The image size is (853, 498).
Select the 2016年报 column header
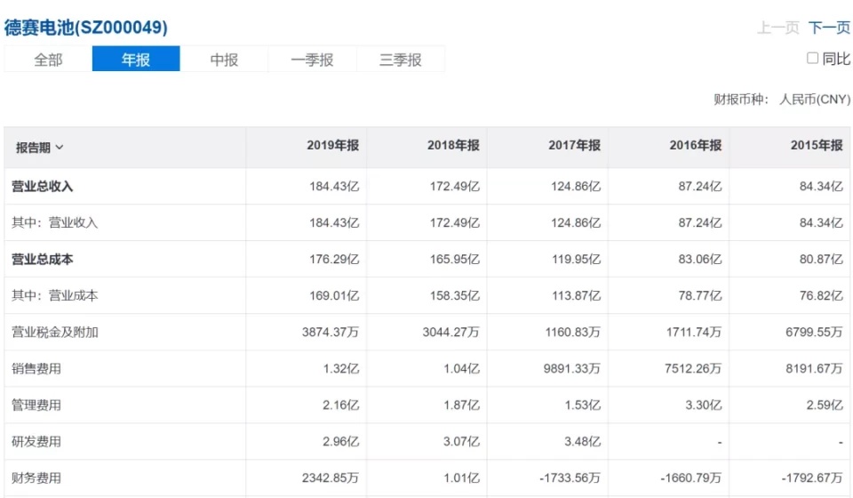[695, 146]
